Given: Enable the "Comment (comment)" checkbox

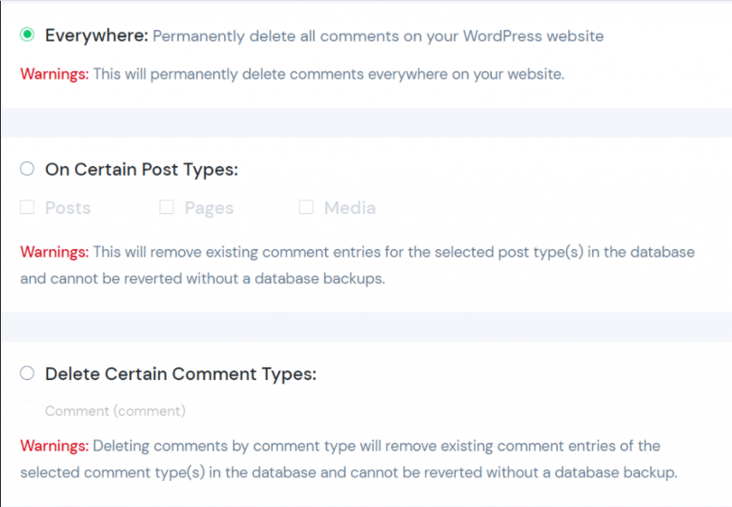Looking at the screenshot, I should [28, 411].
